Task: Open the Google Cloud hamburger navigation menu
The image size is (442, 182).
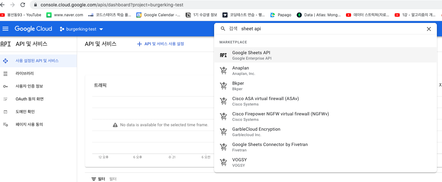Action: coord(5,29)
